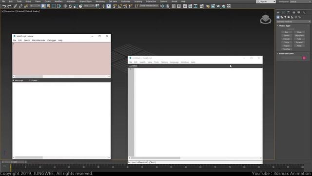Click the Select and Place tool
Screen dimensions: 312x176
coord(80,6)
